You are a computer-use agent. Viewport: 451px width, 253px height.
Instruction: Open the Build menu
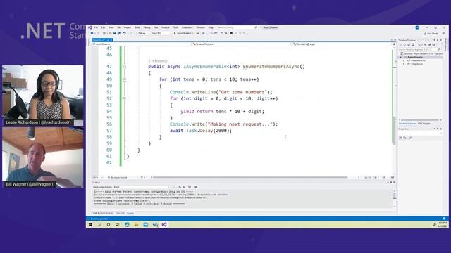click(137, 27)
